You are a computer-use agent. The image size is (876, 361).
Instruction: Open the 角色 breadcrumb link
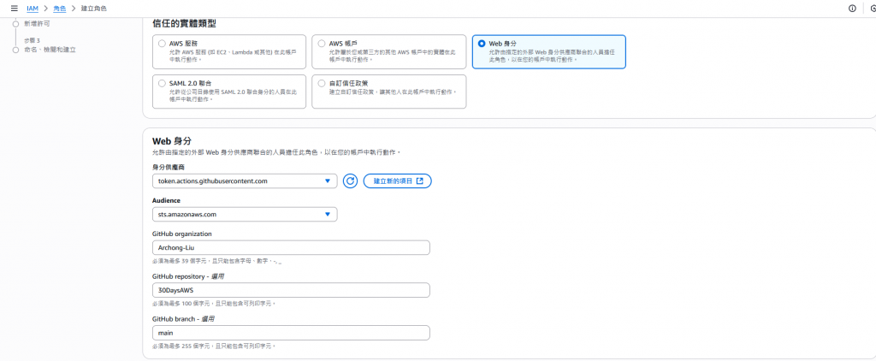[59, 9]
